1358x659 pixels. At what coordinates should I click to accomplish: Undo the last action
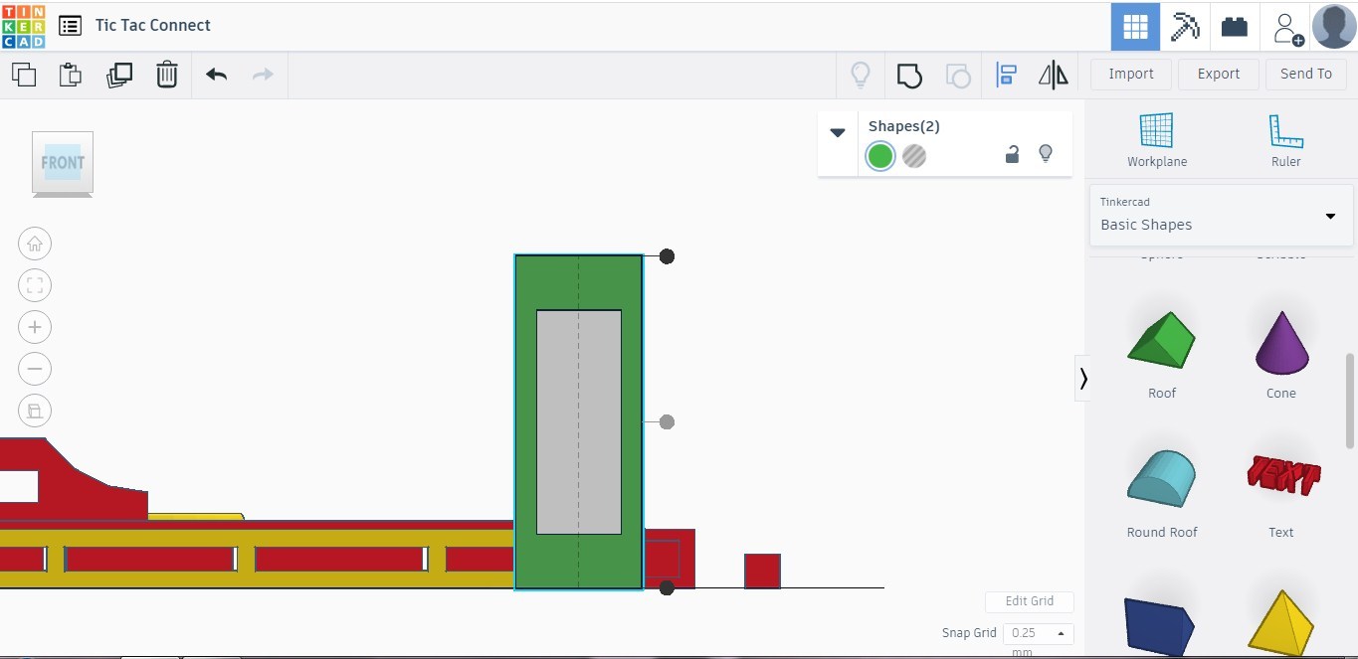[x=216, y=75]
